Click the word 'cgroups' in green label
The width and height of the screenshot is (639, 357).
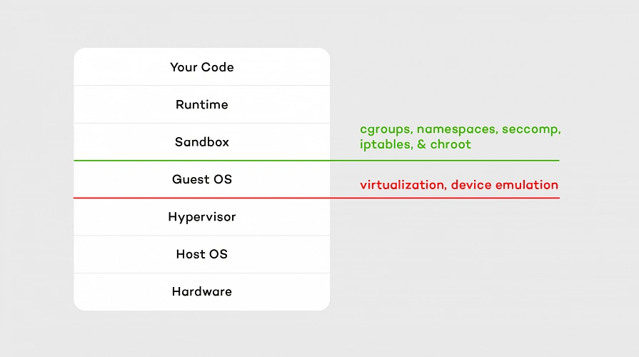[x=385, y=130]
